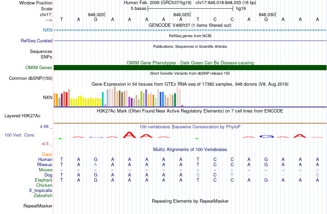Screen dimensions: 327x214
Task: Select the X_tropicalis species label
Action: tap(41, 191)
